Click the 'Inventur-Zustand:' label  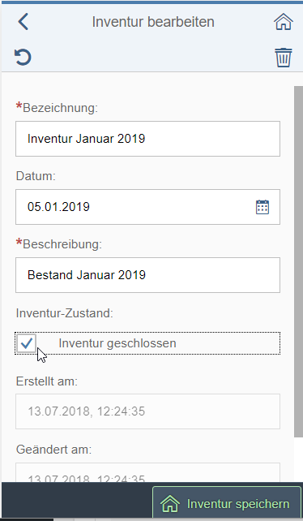tap(64, 313)
